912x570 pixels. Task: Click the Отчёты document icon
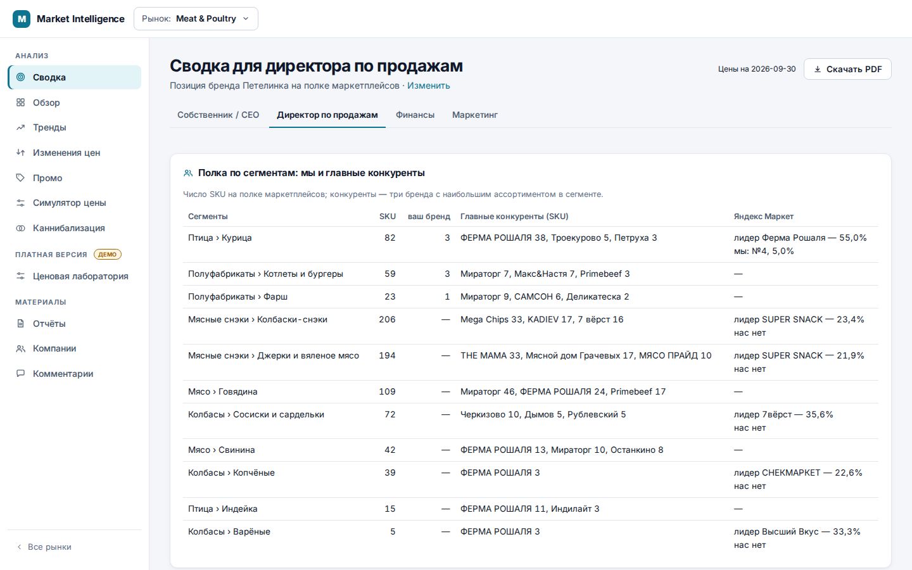point(21,324)
